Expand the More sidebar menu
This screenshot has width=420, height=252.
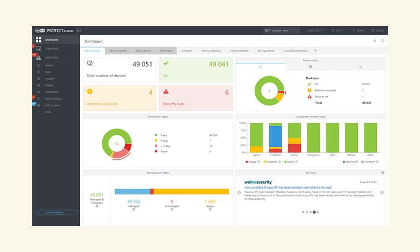[x=56, y=112]
